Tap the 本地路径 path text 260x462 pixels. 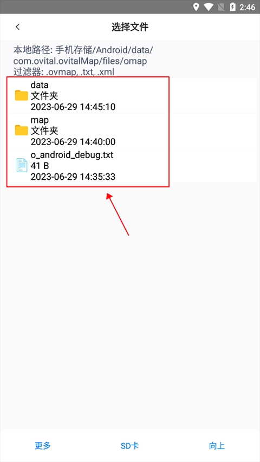[83, 55]
